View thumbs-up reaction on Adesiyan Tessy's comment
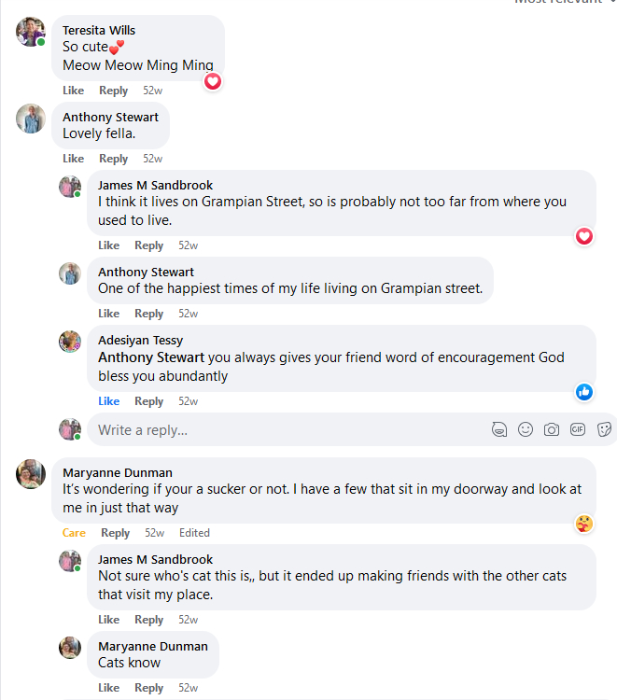Screen dimensions: 617x700 (584, 392)
